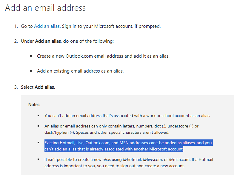Click the bullet before 'You can't add an email'
Image resolution: width=237 pixels, height=186 pixels.
pos(39,116)
